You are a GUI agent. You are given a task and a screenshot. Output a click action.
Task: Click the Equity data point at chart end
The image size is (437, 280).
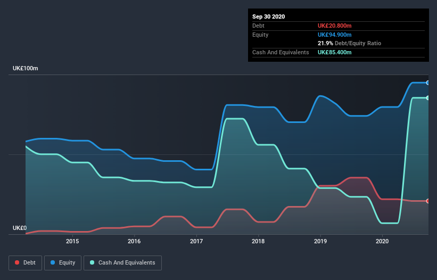pos(428,83)
